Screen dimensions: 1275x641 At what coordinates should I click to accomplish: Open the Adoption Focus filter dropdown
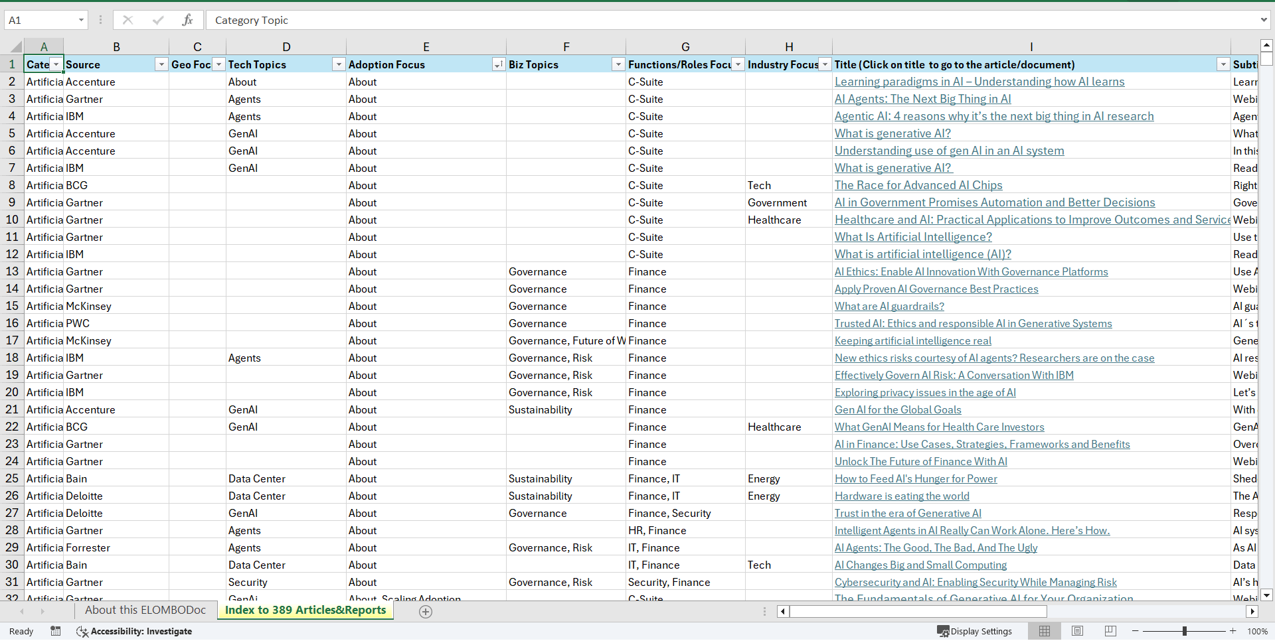tap(498, 64)
